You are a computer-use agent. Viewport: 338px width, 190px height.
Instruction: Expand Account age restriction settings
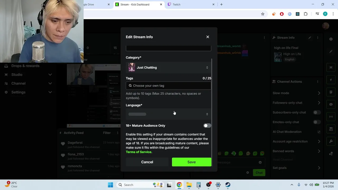click(x=296, y=141)
